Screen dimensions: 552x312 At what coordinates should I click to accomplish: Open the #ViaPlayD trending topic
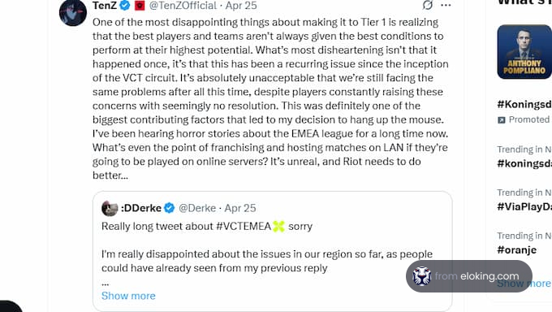pyautogui.click(x=524, y=206)
